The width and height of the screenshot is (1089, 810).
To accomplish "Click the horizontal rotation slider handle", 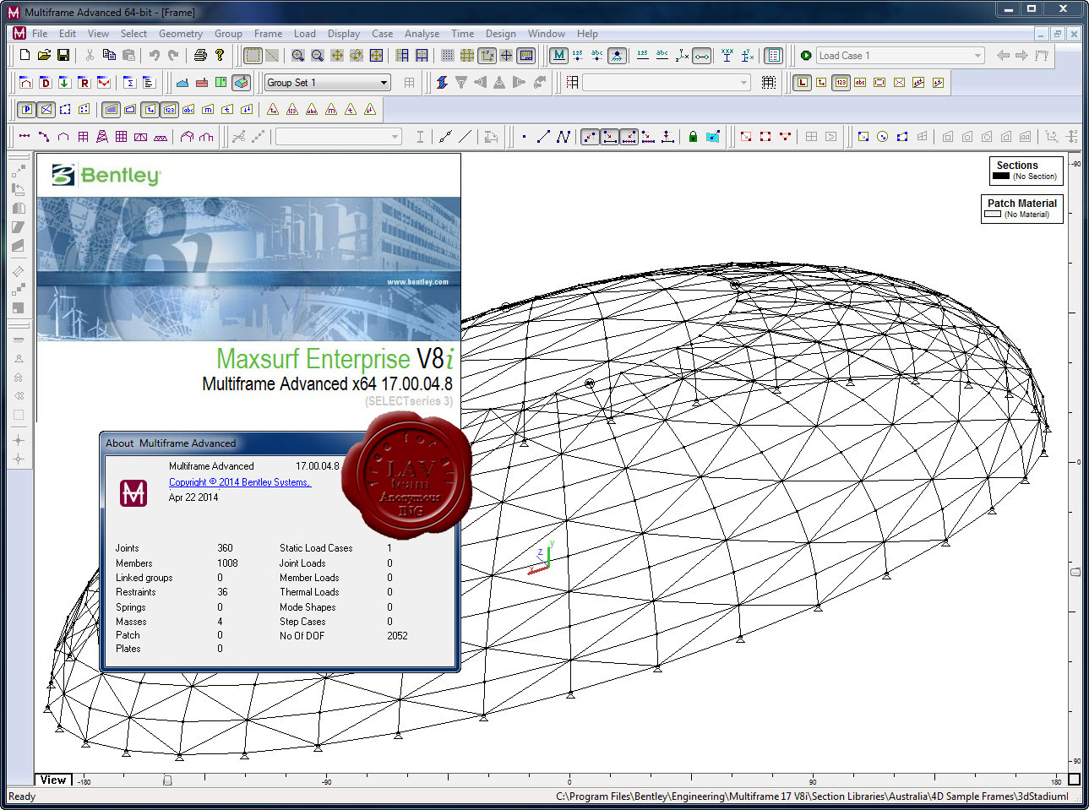I will 167,780.
